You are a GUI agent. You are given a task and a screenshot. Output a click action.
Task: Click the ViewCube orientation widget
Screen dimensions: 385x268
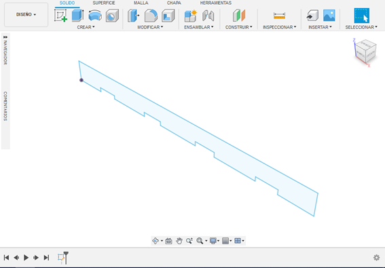[x=365, y=52]
